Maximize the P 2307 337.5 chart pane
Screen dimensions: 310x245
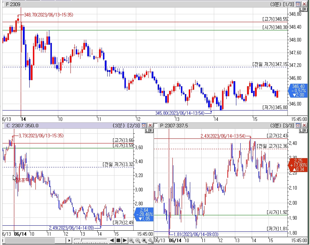click(298, 126)
